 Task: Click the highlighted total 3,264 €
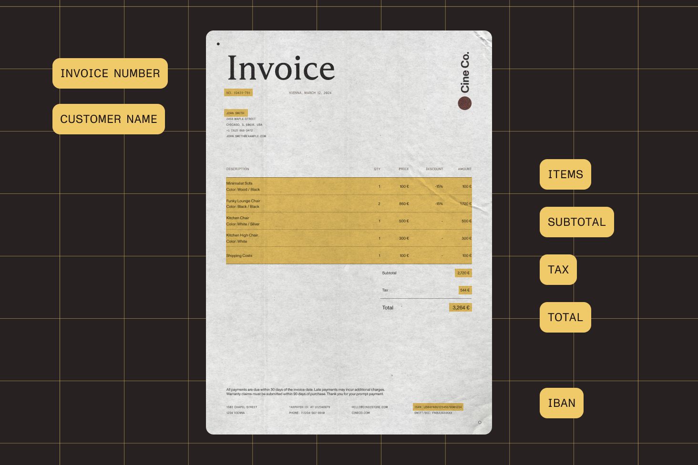[461, 308]
